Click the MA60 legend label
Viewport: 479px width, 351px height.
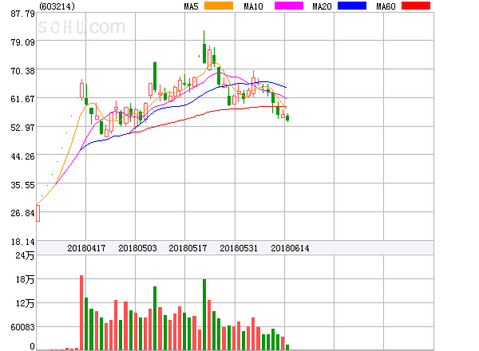tap(386, 6)
